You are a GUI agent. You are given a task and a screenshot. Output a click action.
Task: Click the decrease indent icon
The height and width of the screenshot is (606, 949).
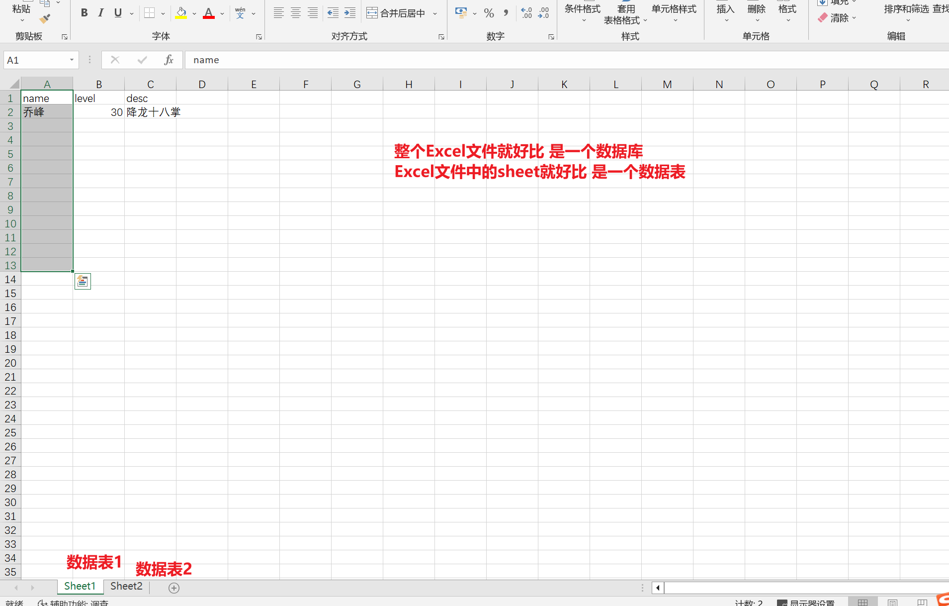(x=332, y=13)
